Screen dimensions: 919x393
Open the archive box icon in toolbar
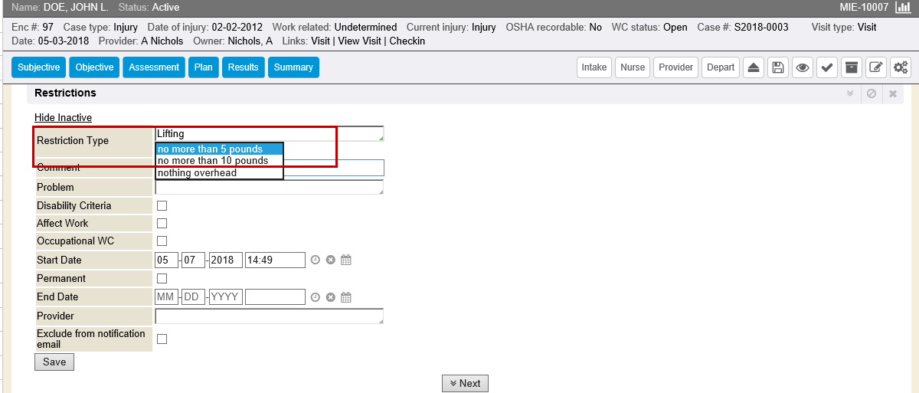[851, 67]
